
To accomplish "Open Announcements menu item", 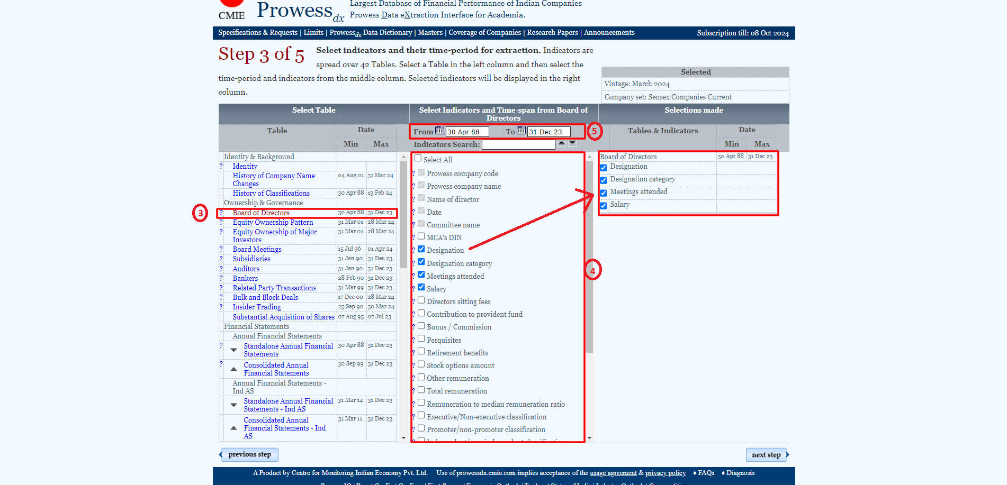I will coord(609,33).
